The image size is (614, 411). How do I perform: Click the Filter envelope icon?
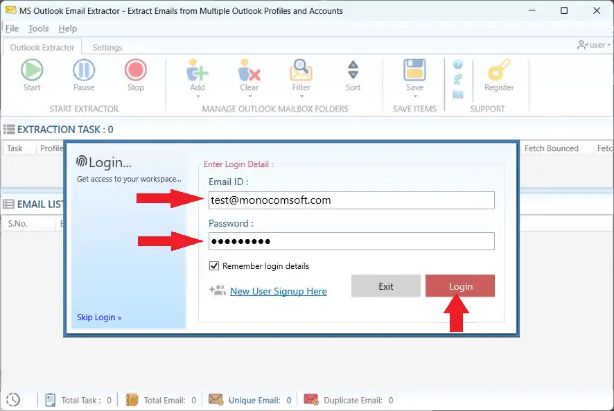click(301, 70)
